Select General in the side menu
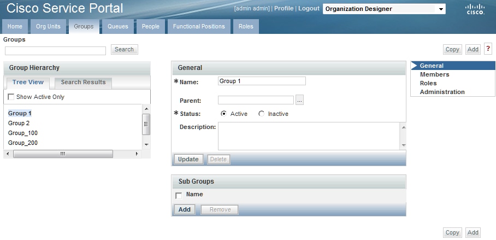 tap(453, 66)
